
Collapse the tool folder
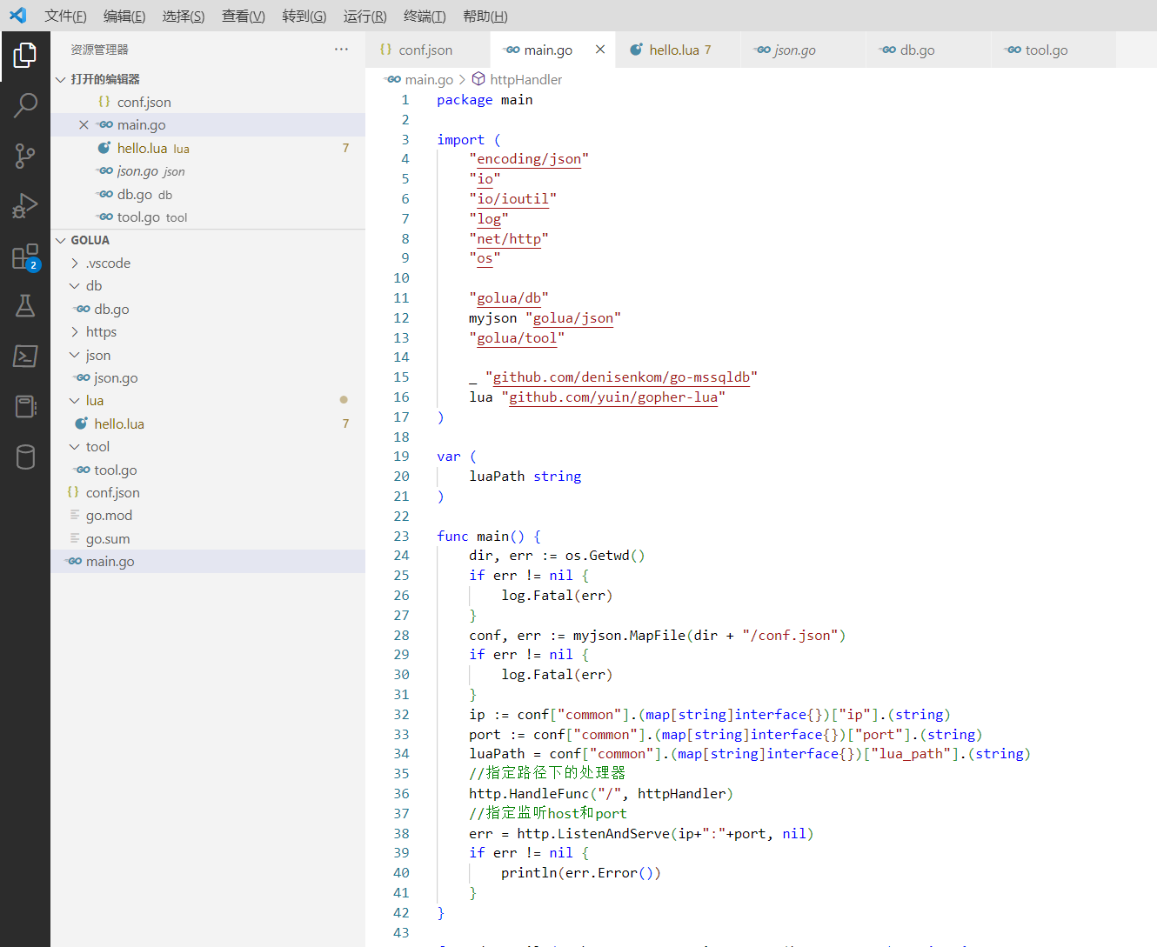point(208,446)
